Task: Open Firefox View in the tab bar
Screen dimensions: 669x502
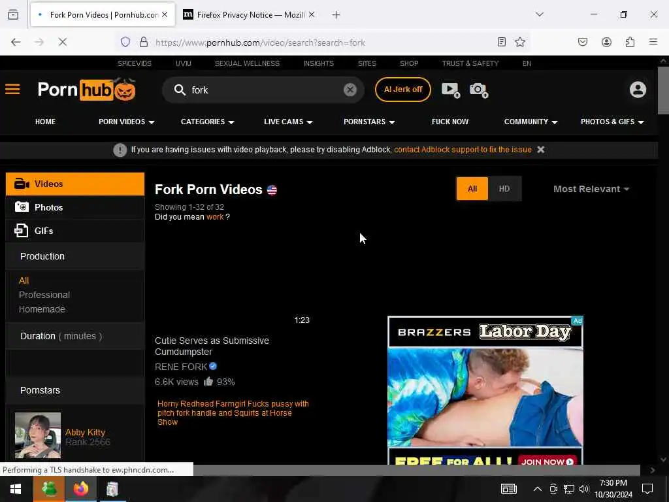Action: tap(13, 15)
